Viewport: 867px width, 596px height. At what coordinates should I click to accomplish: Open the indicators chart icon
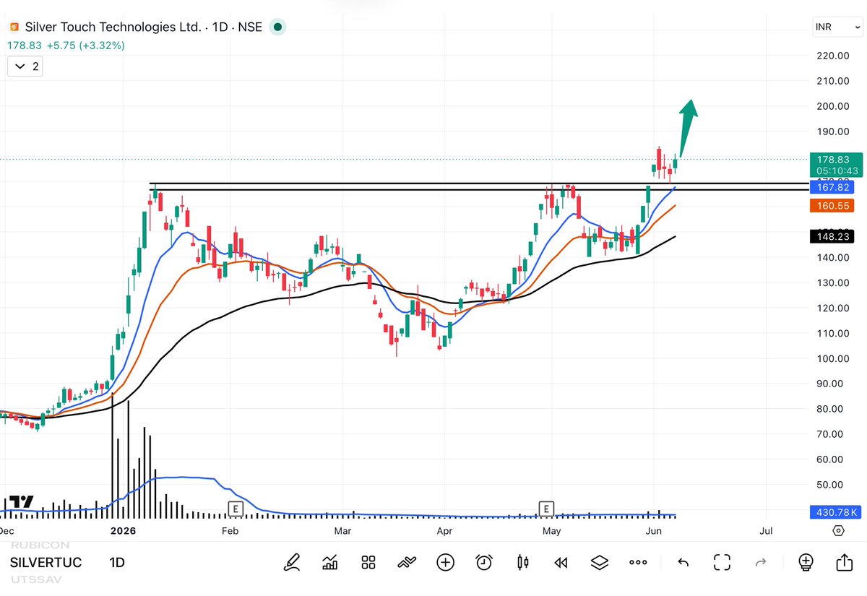coord(330,562)
